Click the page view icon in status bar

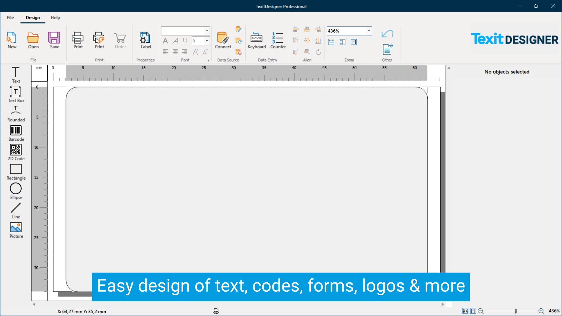473,311
